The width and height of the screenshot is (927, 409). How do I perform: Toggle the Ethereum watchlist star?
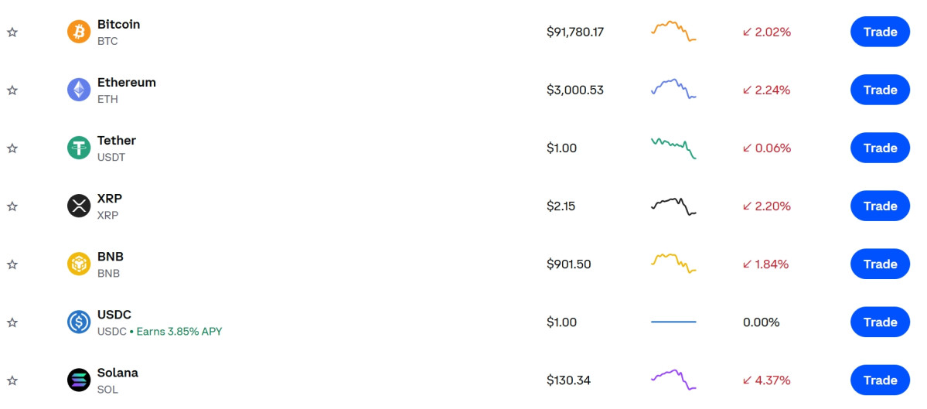[12, 90]
